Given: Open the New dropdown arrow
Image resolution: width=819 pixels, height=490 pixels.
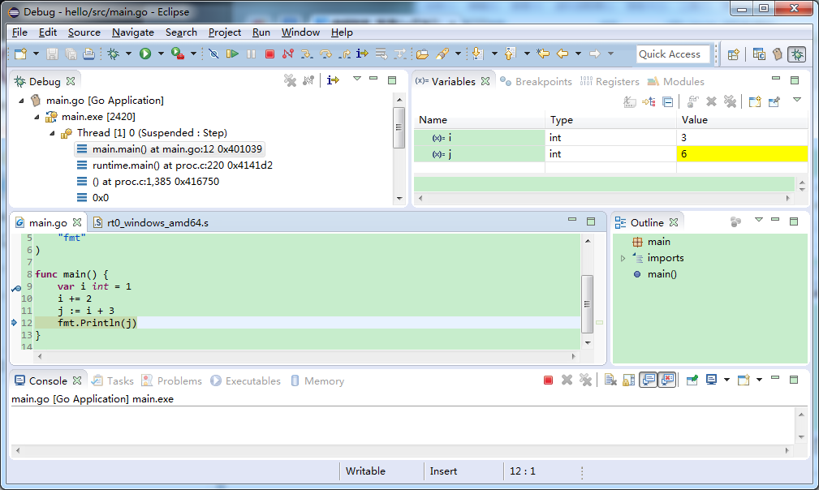Looking at the screenshot, I should (36, 54).
